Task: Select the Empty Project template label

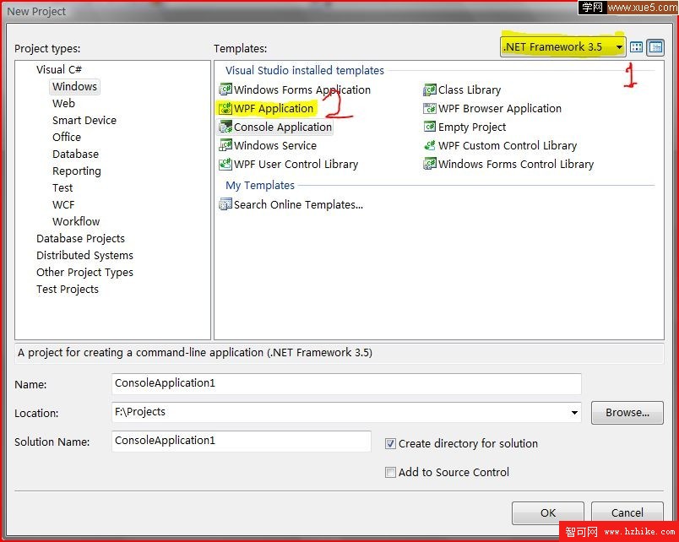Action: click(x=472, y=127)
